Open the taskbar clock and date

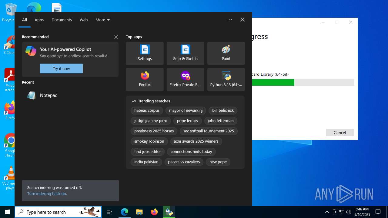(x=362, y=212)
